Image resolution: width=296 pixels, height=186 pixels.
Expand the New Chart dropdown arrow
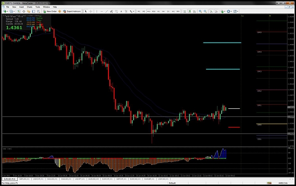8,11
